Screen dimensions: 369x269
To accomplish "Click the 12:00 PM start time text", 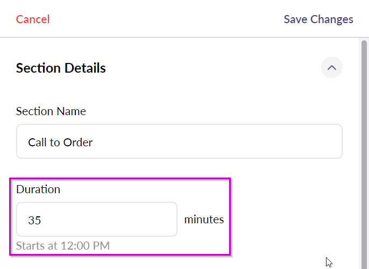I will pos(85,246).
